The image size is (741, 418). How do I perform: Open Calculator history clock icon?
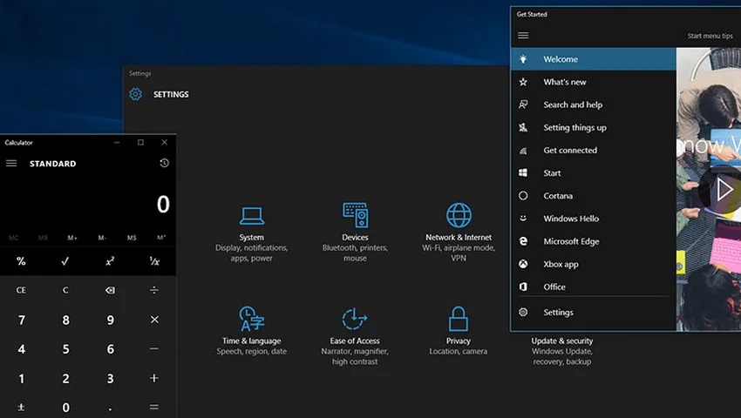click(x=164, y=163)
